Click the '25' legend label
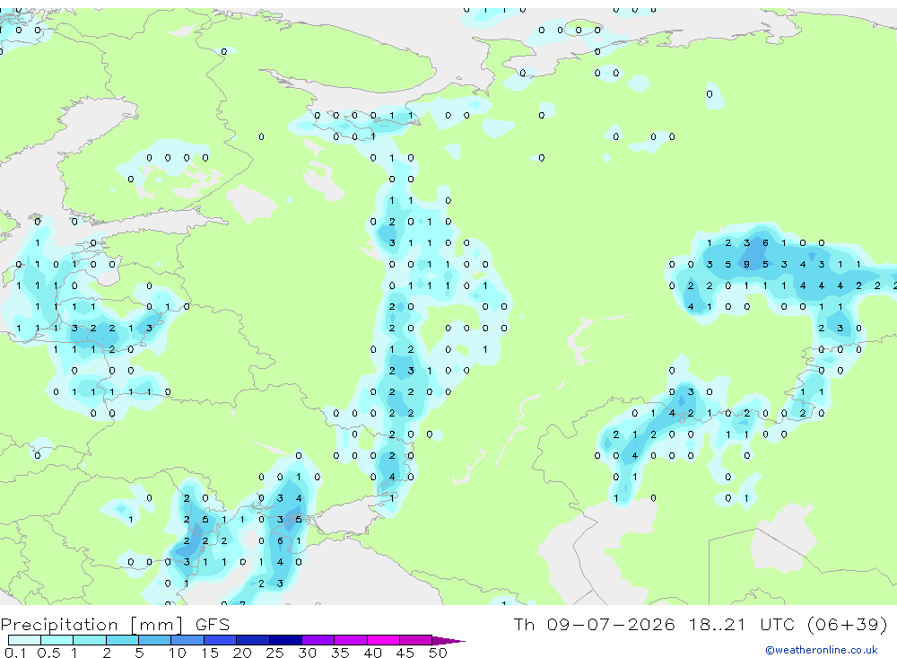897x658 pixels. (274, 653)
